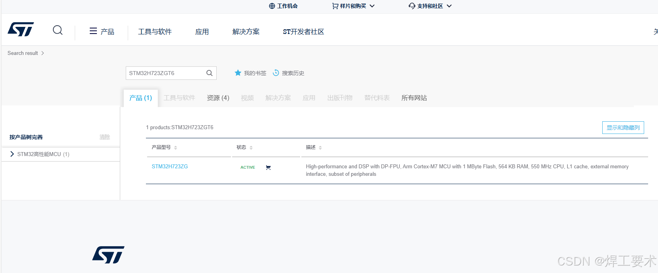
Task: Select the 替代料表 tab
Action: 377,98
